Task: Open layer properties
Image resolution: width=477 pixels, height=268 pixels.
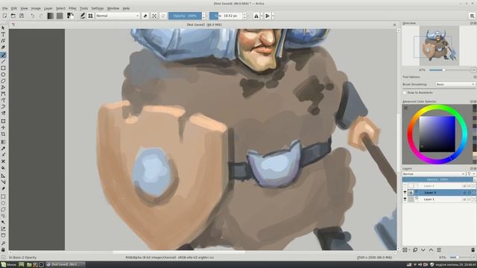Action: (x=439, y=250)
